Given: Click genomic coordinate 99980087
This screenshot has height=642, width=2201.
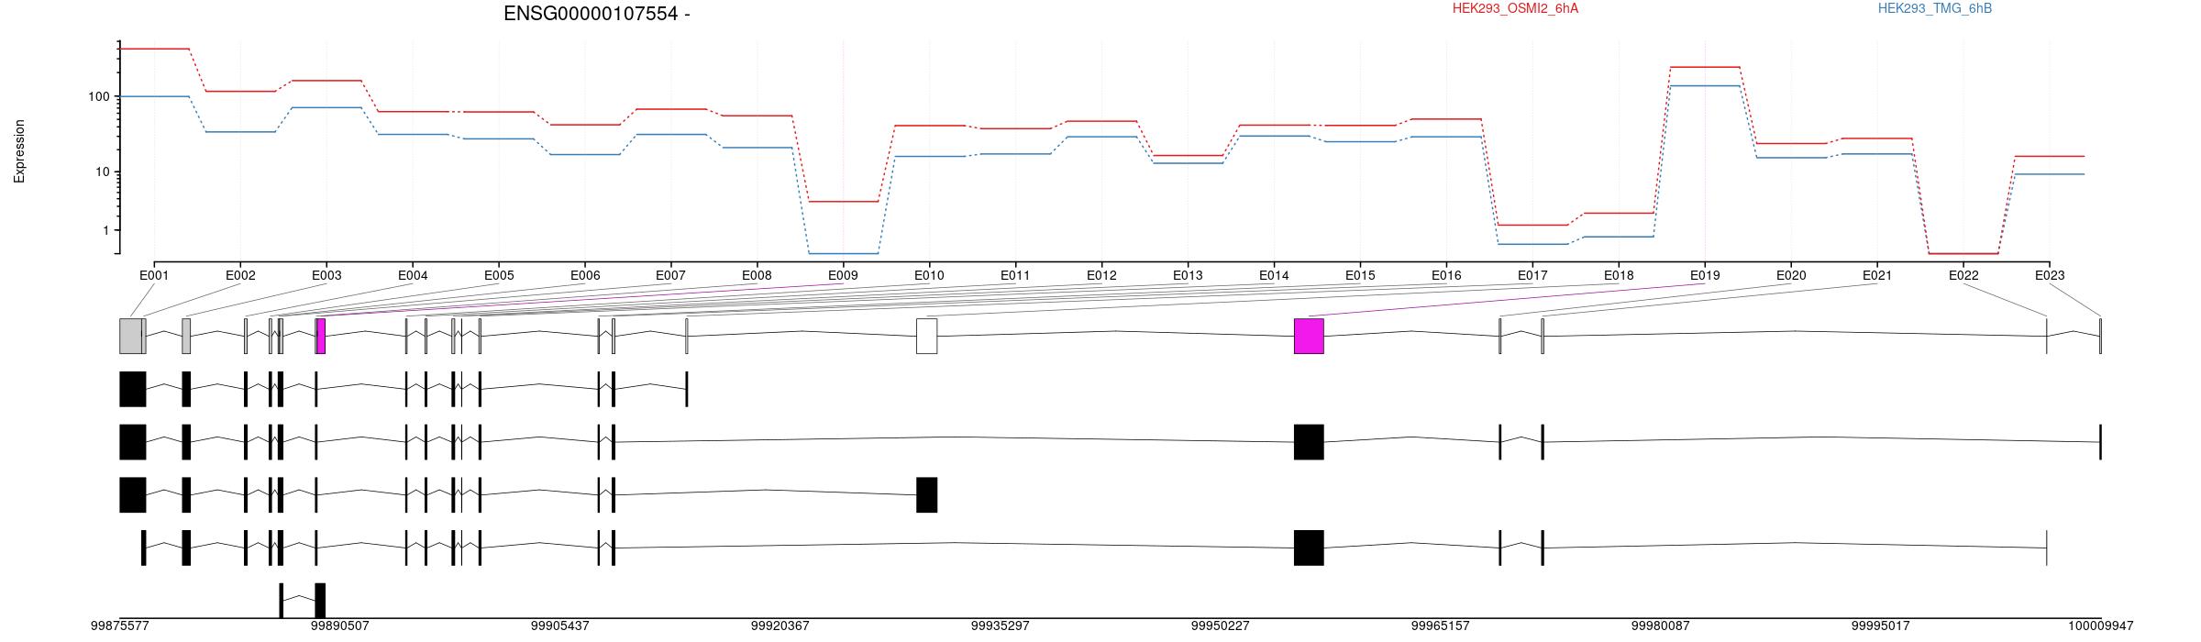Looking at the screenshot, I should click(1661, 625).
